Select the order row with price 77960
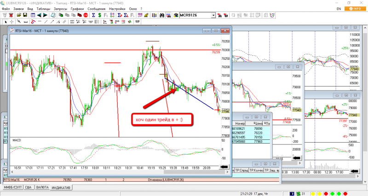The height and width of the screenshot is (196, 368). coord(251,142)
